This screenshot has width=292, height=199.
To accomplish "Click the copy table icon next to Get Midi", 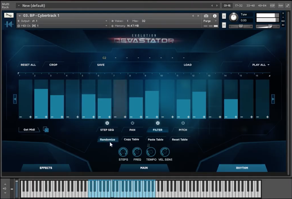I will (46, 129).
